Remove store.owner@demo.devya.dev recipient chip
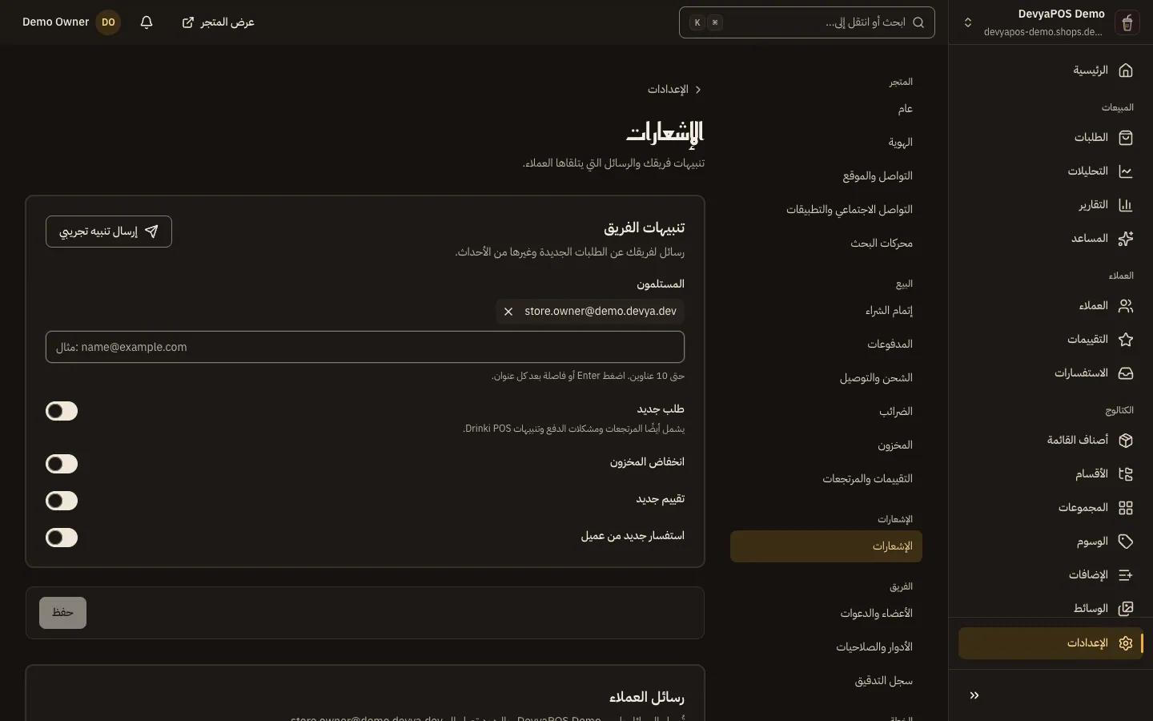 click(x=508, y=312)
